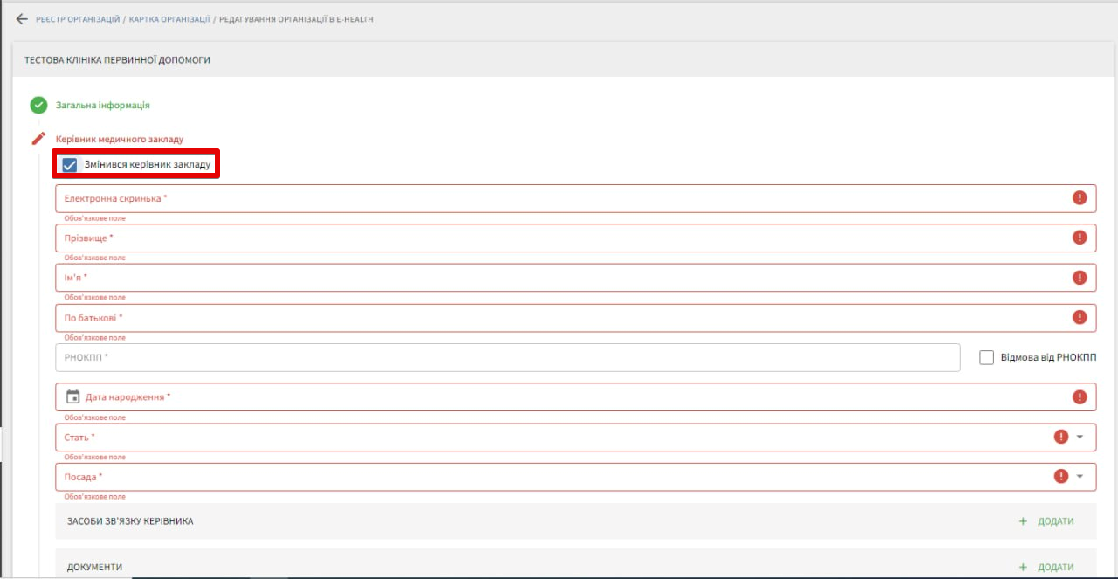Select the Керівник медичного закладу section title

pyautogui.click(x=120, y=139)
